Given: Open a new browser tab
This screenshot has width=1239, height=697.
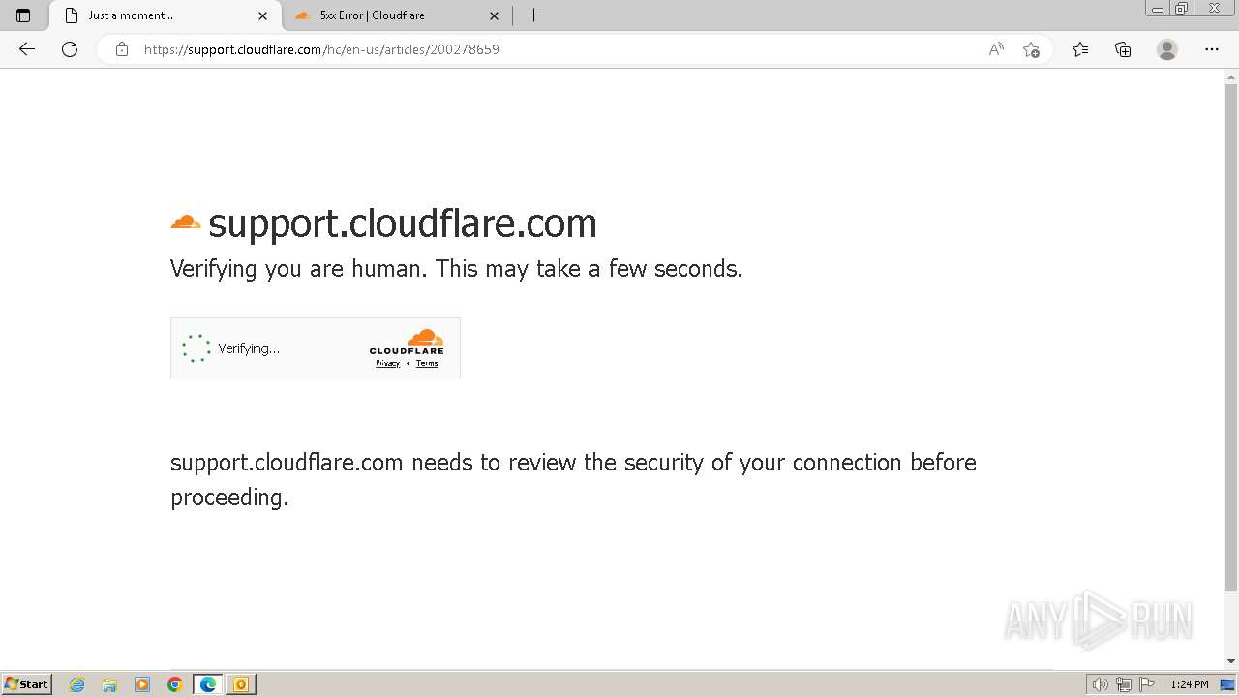Looking at the screenshot, I should (533, 15).
